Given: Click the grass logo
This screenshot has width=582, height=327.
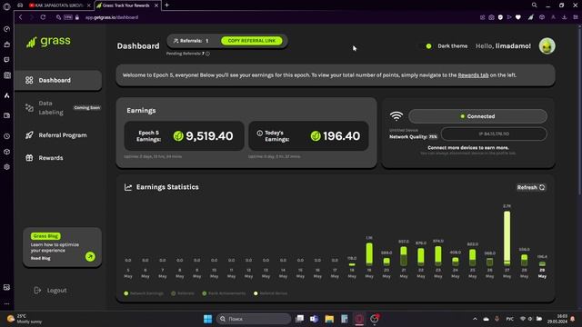Looking at the screenshot, I should click(48, 42).
